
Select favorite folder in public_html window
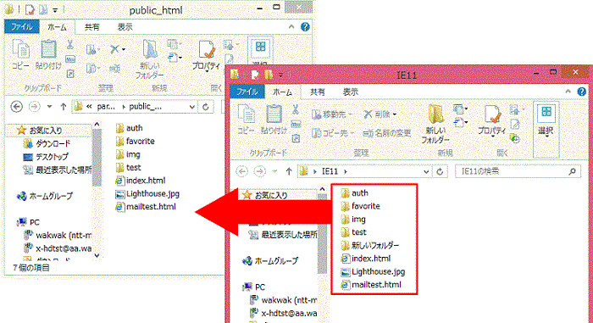pos(135,141)
